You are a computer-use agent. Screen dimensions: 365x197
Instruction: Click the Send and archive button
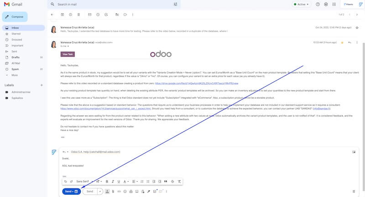[71, 192]
